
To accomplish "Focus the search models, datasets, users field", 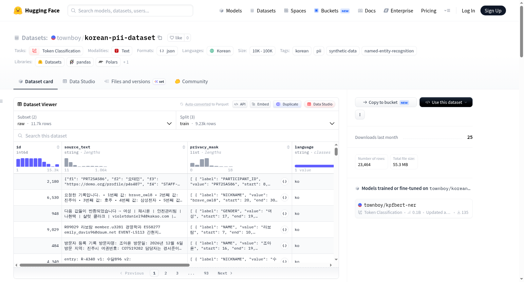I will [130, 10].
